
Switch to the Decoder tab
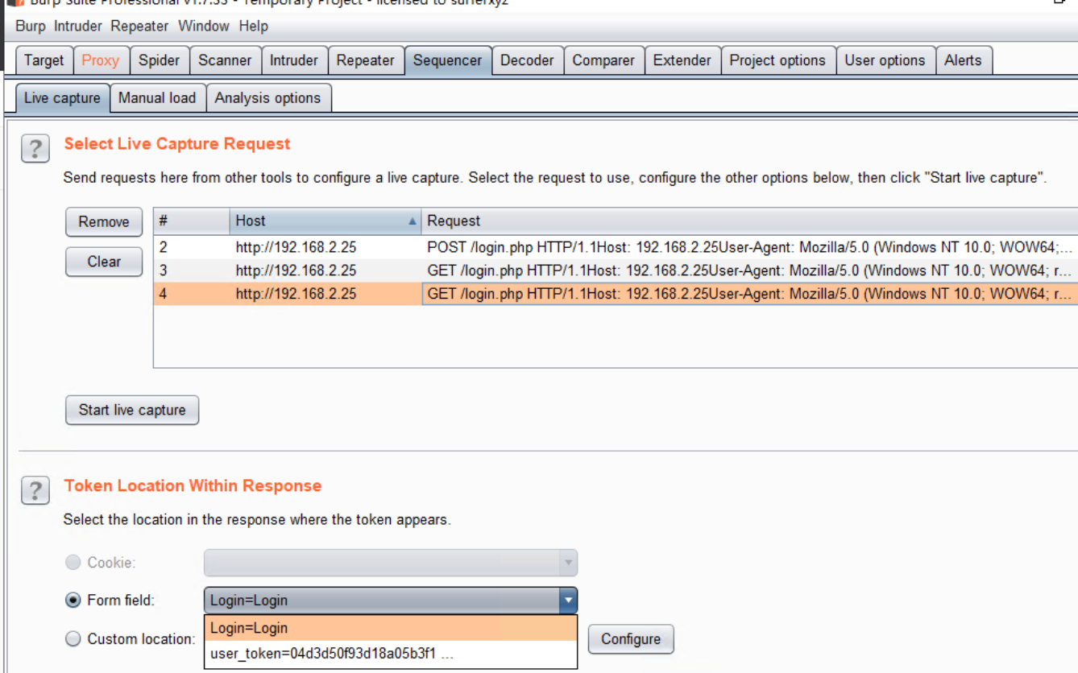pos(527,60)
